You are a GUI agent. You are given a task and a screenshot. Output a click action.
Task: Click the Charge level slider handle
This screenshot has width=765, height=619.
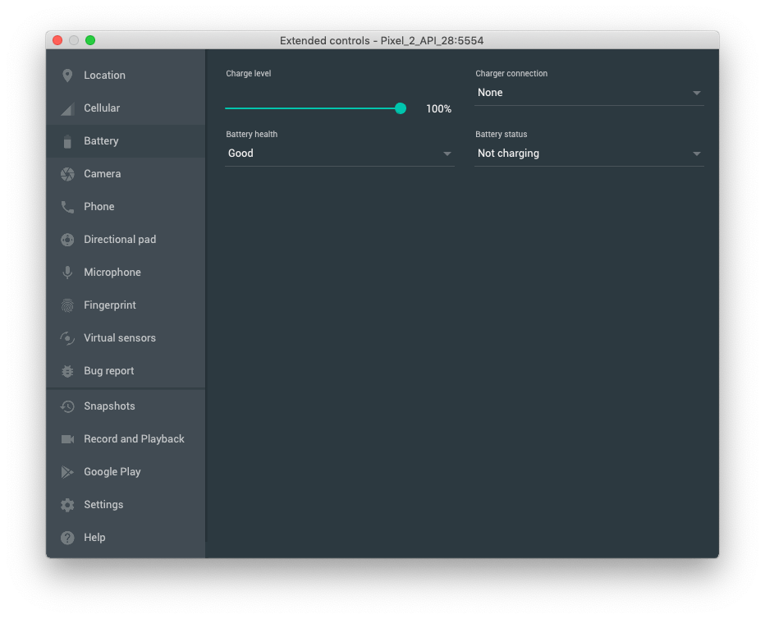click(400, 108)
